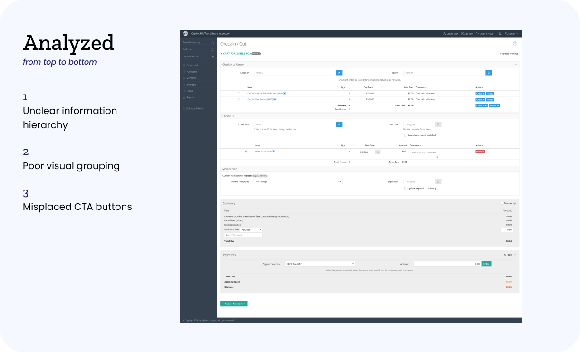Screen dimensions: 580x352
Task: Expand the Loans sidebar menu
Action: [198, 91]
